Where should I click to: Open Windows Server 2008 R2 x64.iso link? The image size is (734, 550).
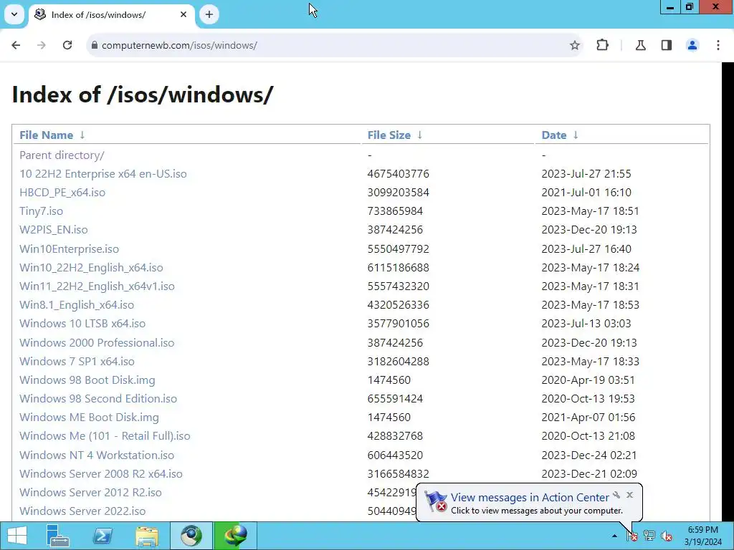tap(101, 474)
